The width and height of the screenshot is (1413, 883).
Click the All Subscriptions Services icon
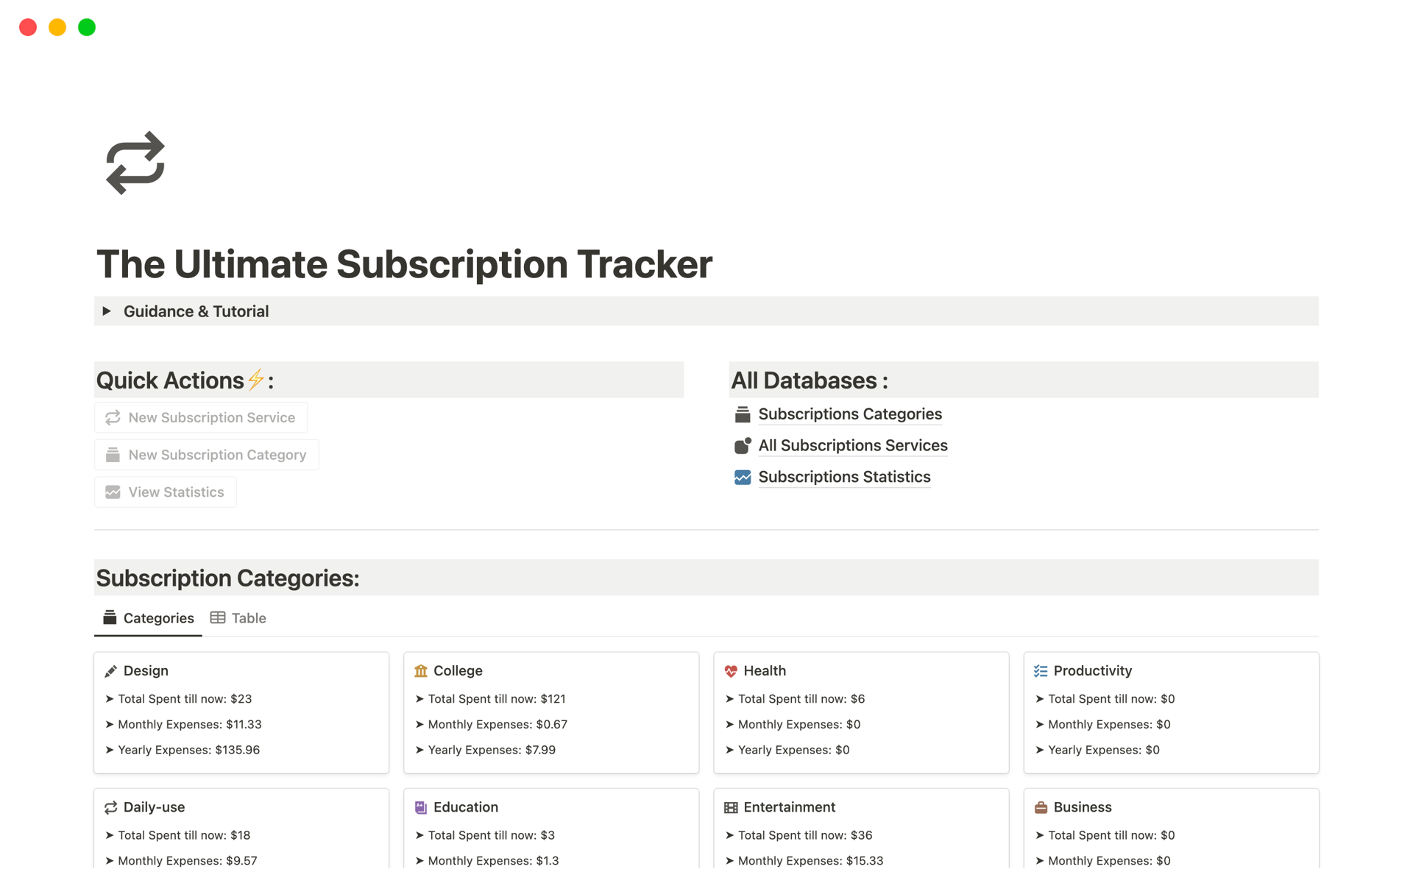[x=742, y=446]
